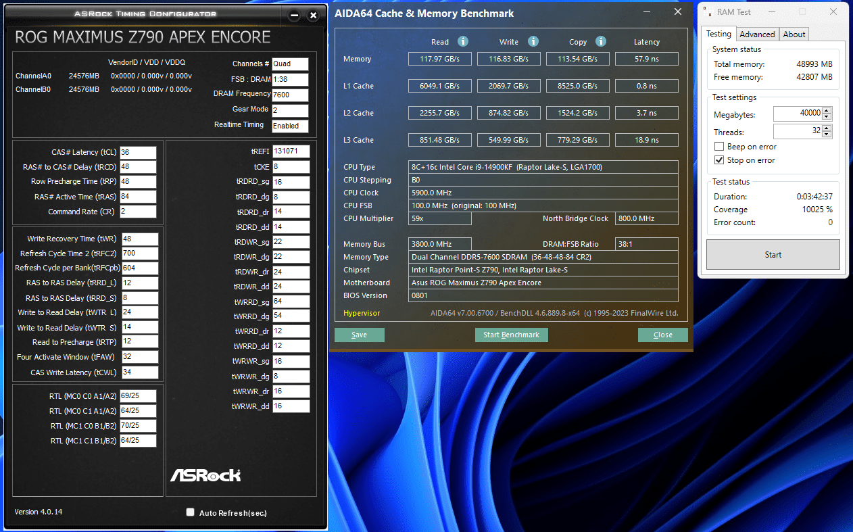The width and height of the screenshot is (853, 532).
Task: Click the ASRock logo in Timing Configurator
Action: coord(205,475)
